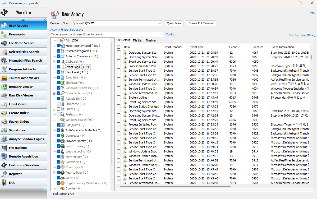Open Customize Workflow icon
Image resolution: width=317 pixels, height=199 pixels.
coord(4,165)
